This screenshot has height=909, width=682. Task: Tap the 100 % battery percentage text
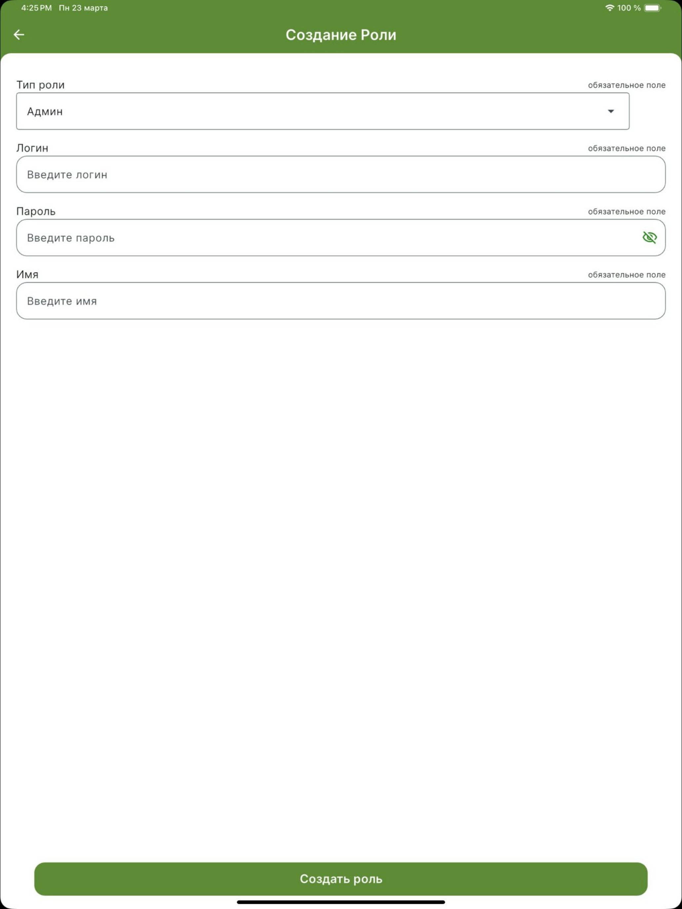629,8
